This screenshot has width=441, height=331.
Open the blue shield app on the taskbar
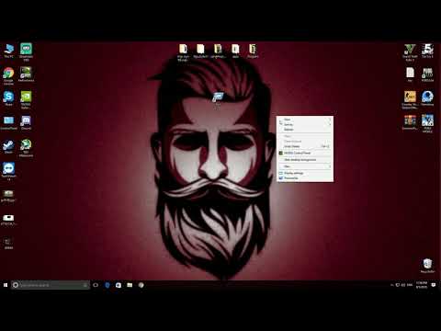[x=107, y=285]
